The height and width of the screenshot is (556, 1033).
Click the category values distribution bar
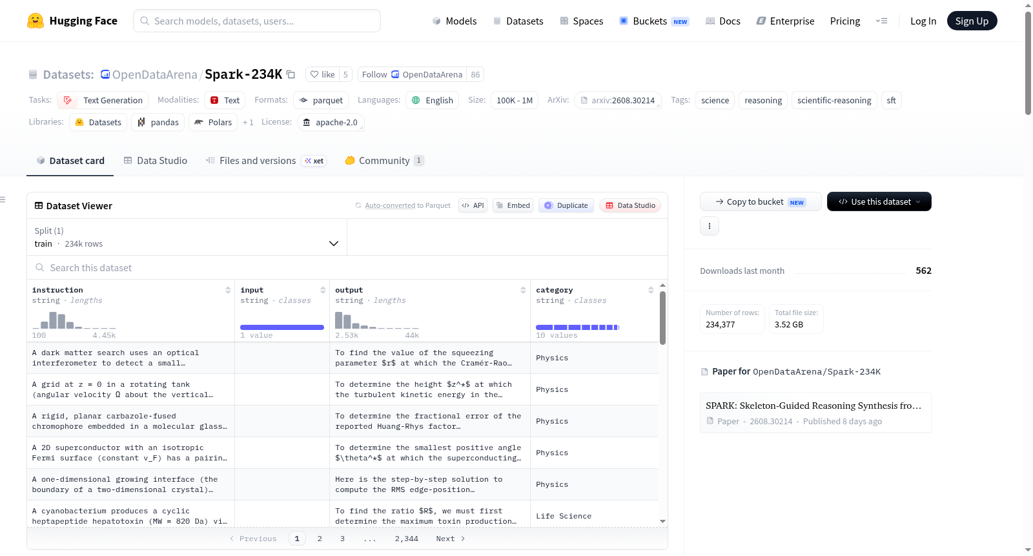click(578, 327)
